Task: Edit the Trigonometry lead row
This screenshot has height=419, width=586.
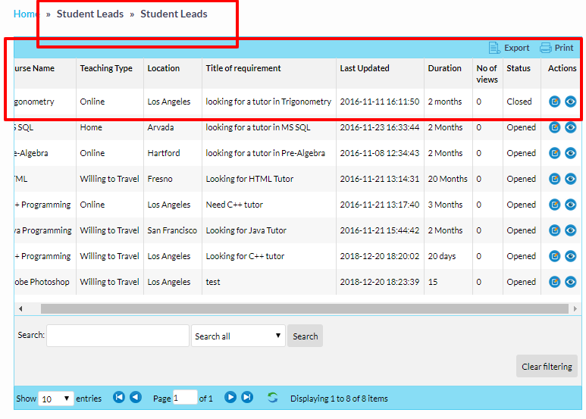Action: pyautogui.click(x=555, y=102)
